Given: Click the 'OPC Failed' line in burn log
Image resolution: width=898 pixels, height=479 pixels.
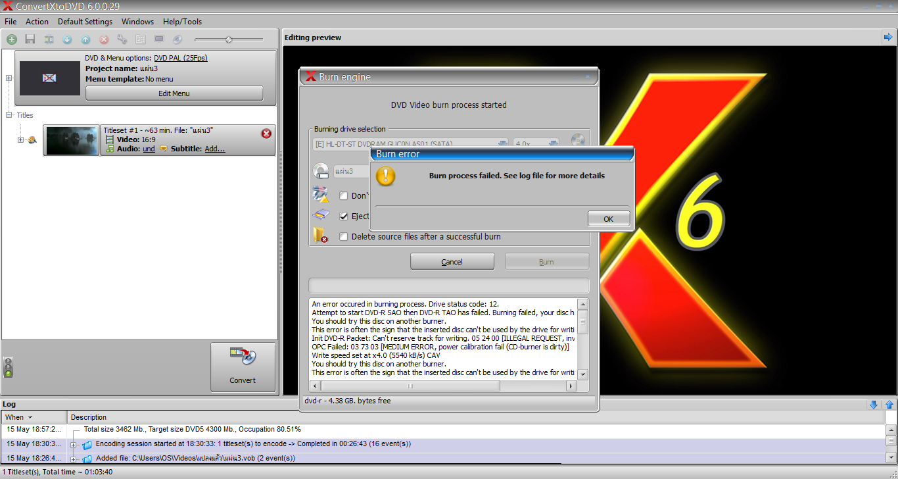Looking at the screenshot, I should pyautogui.click(x=440, y=347).
